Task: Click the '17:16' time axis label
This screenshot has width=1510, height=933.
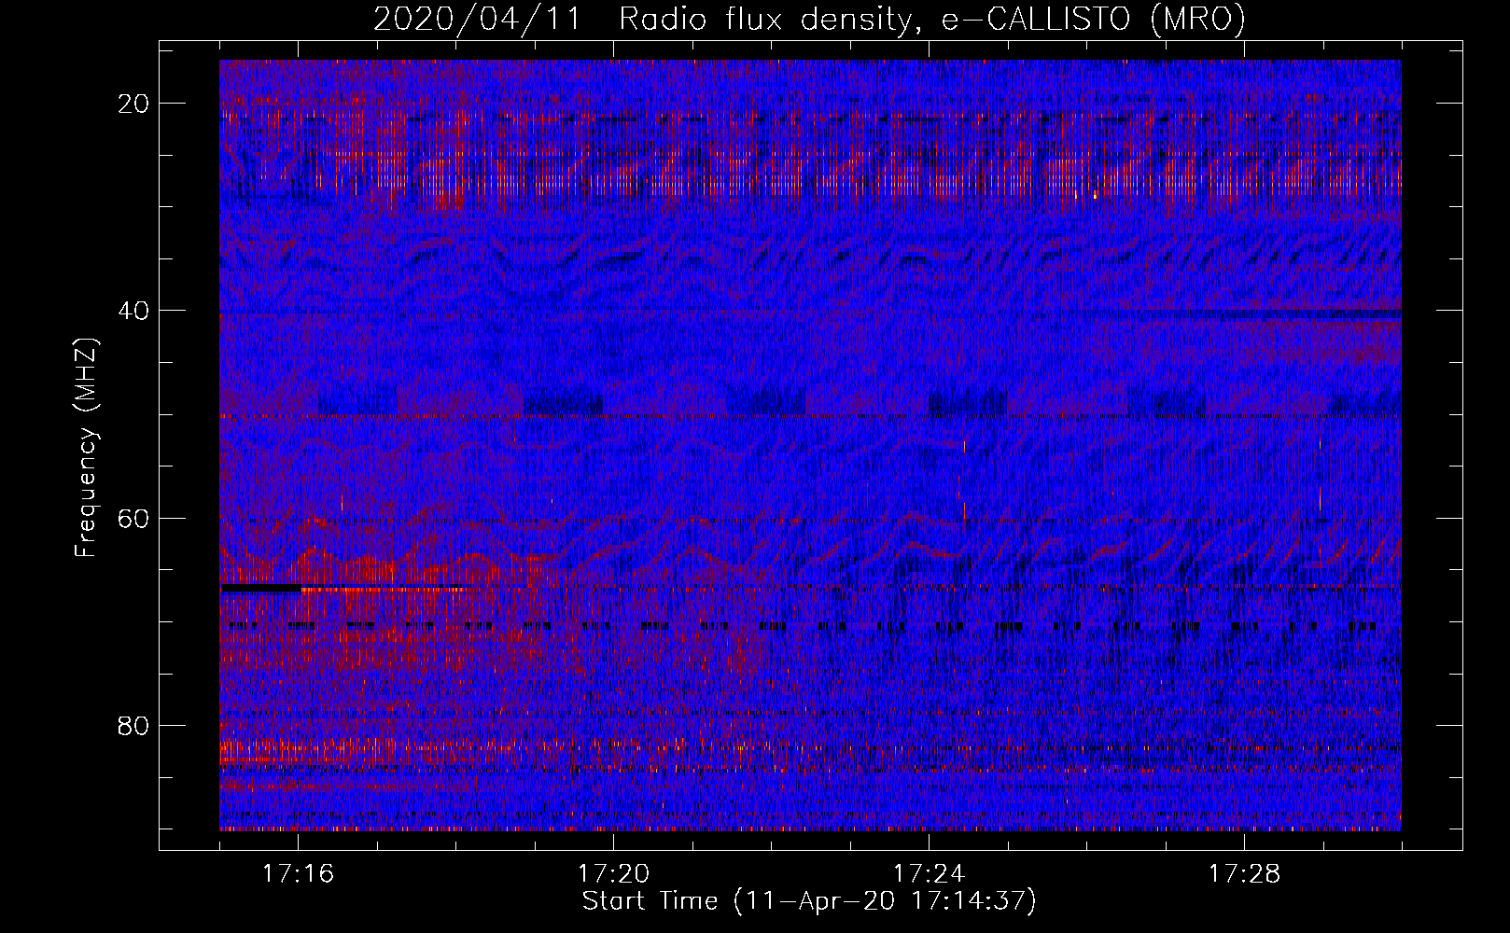Action: (298, 874)
